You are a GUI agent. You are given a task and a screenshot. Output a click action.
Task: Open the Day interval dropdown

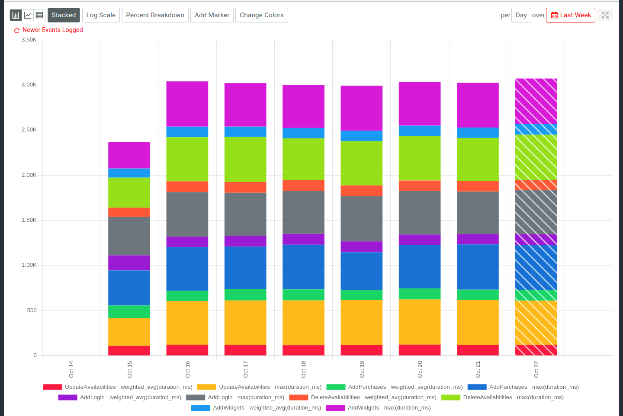coord(521,15)
